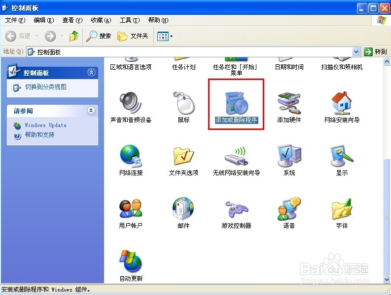
Task: Click the vertical scrollbar down arrow
Action: [x=387, y=279]
